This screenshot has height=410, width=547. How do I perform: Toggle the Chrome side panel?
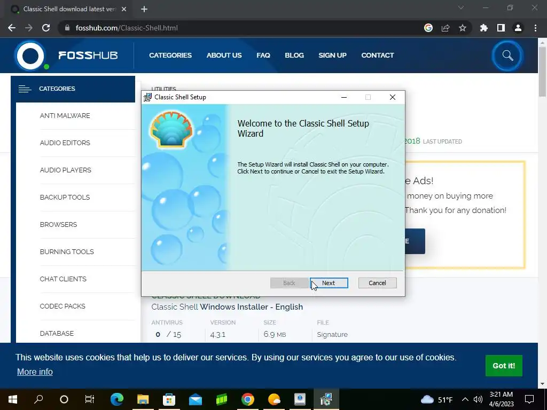pyautogui.click(x=501, y=28)
